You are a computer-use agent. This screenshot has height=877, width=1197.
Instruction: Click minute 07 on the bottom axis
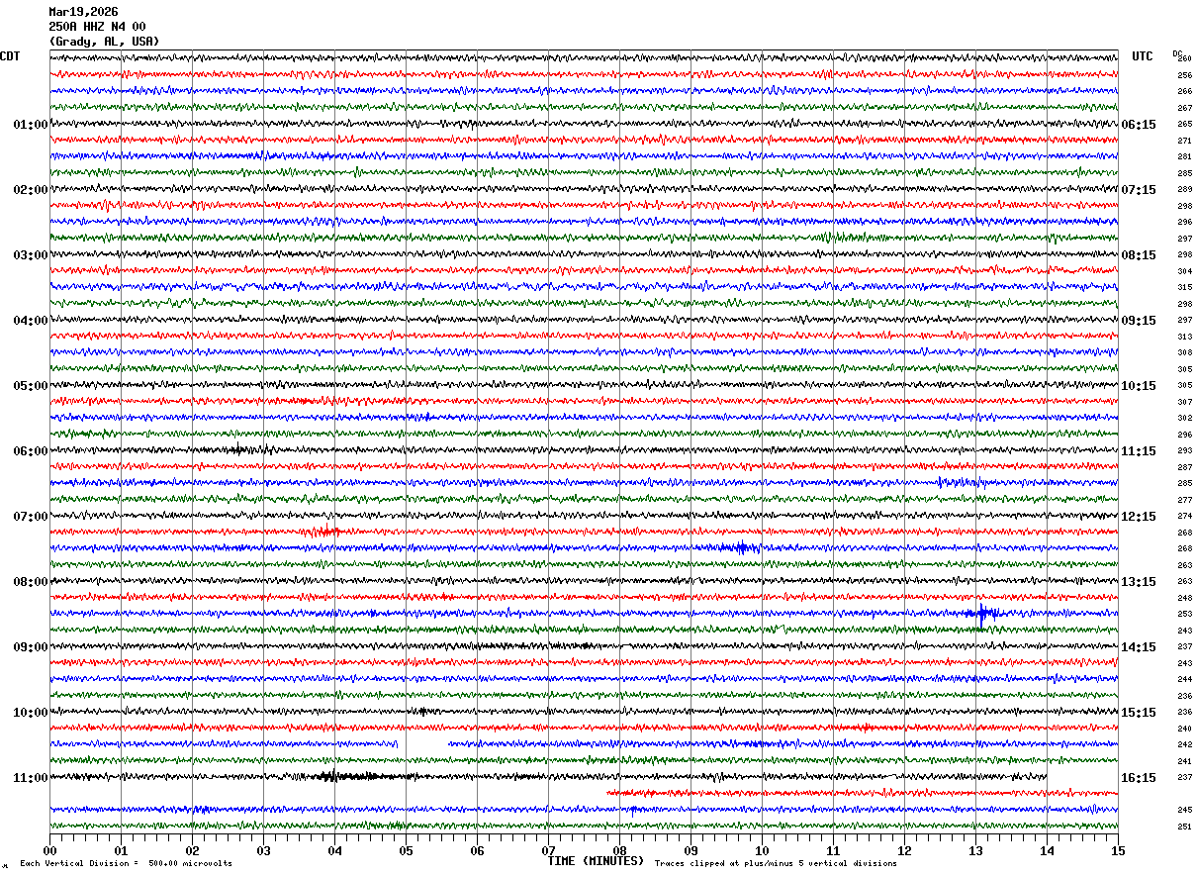pyautogui.click(x=548, y=850)
